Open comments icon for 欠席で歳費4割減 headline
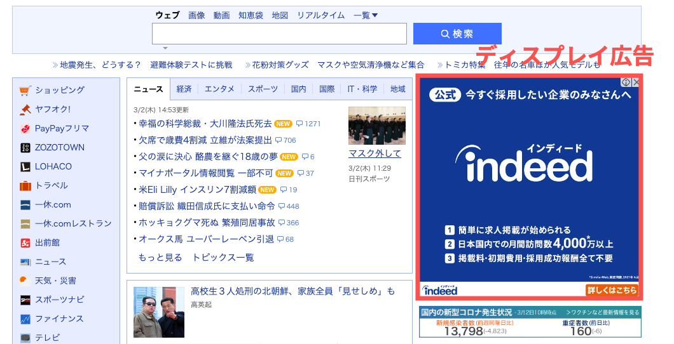 (278, 140)
